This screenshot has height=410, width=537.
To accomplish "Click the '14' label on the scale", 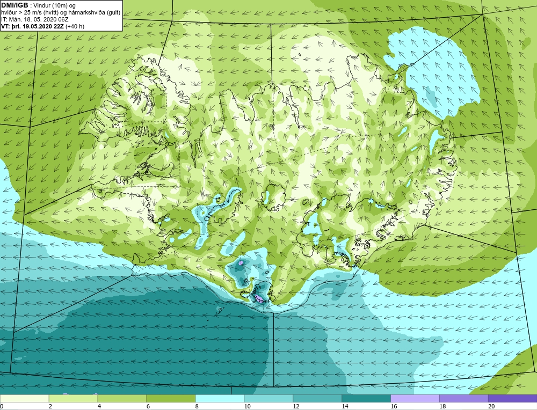I will [345, 406].
